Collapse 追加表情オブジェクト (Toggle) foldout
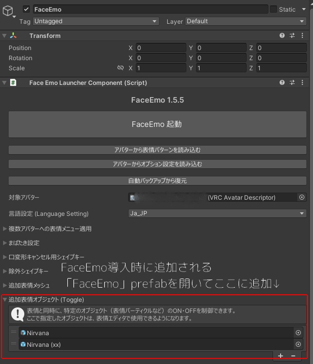 pyautogui.click(x=5, y=299)
